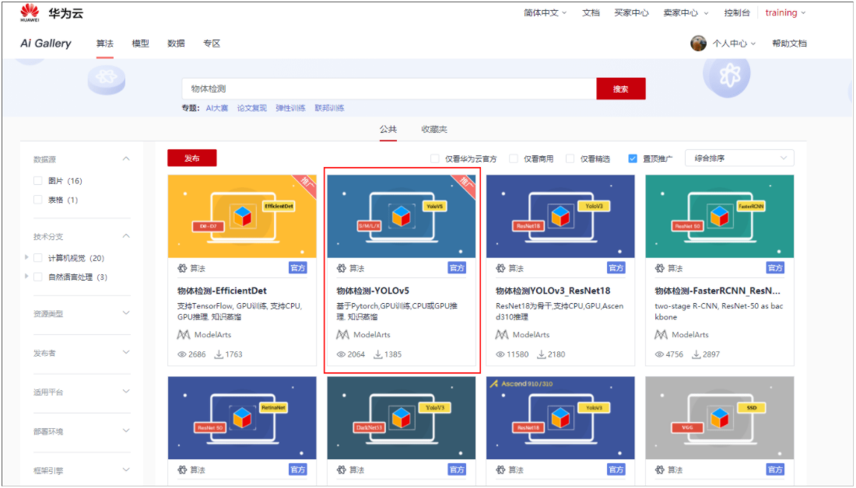The height and width of the screenshot is (488, 856).
Task: Open the 简体中文 language dropdown
Action: pyautogui.click(x=545, y=12)
